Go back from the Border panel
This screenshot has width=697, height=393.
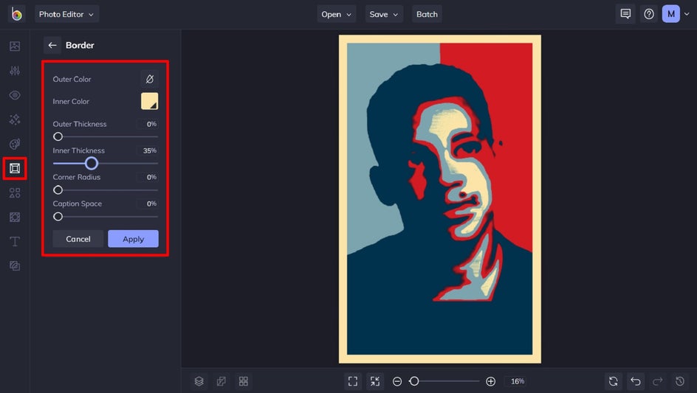coord(52,45)
